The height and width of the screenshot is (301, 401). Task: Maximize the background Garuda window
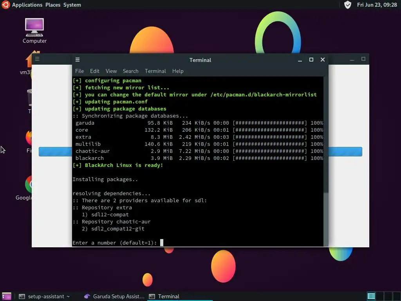click(x=363, y=59)
